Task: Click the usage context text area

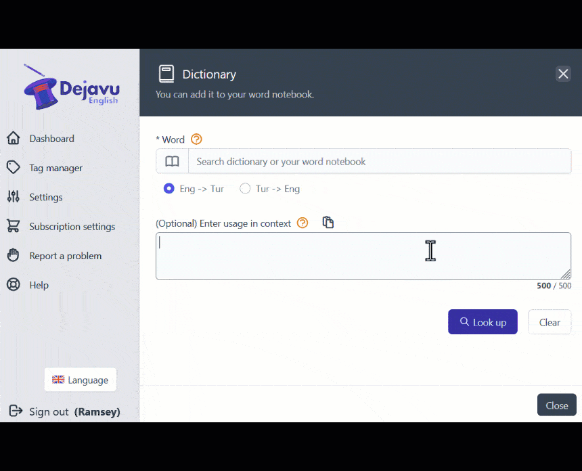Action: tap(363, 256)
